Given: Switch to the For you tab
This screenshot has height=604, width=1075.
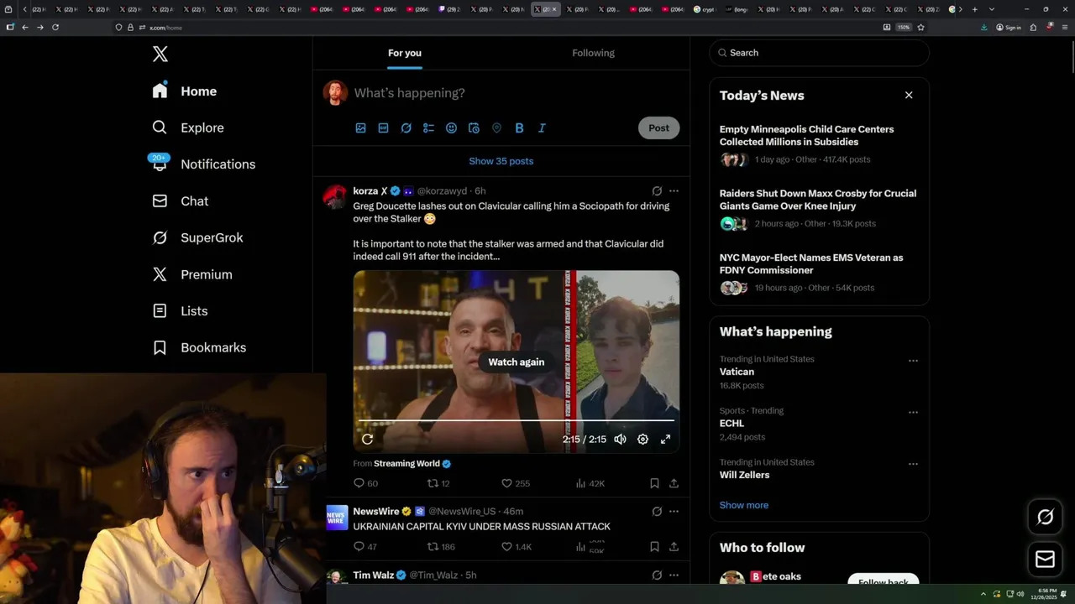Looking at the screenshot, I should (405, 53).
